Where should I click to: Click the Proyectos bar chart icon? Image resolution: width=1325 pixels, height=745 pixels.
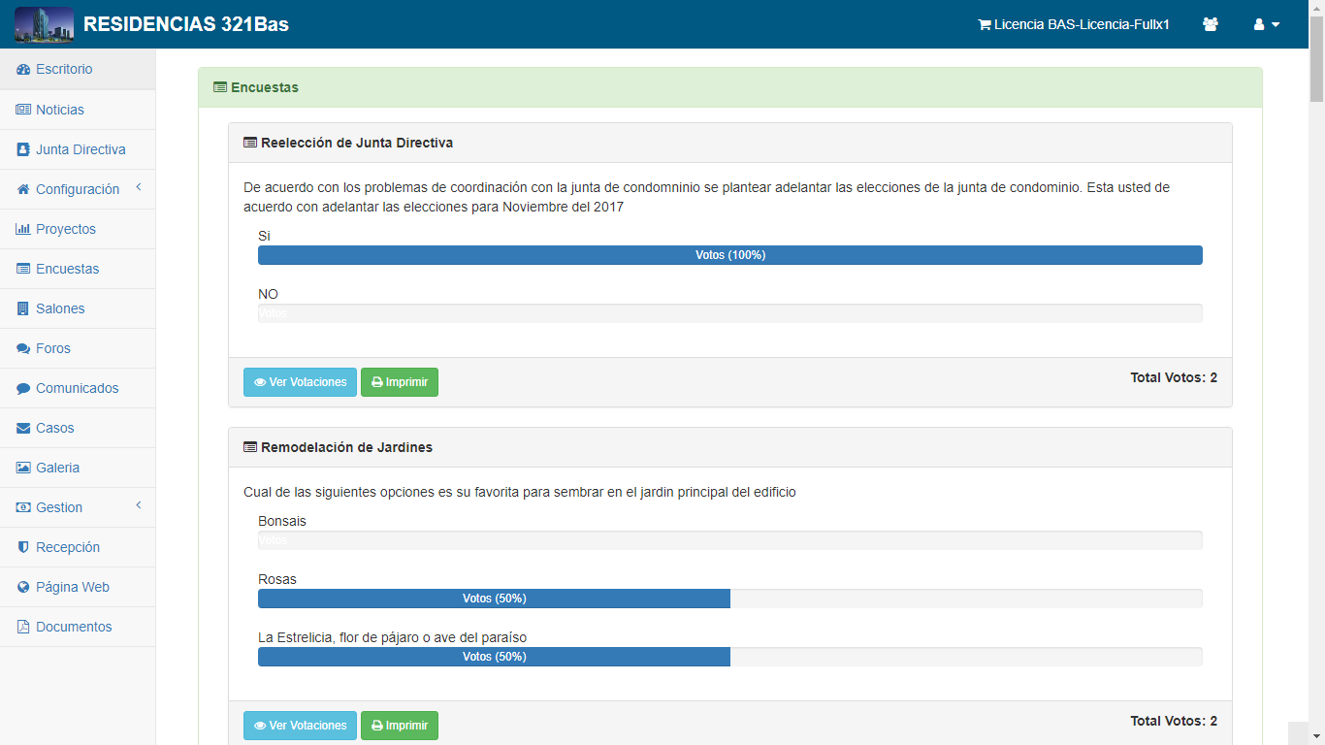coord(23,229)
